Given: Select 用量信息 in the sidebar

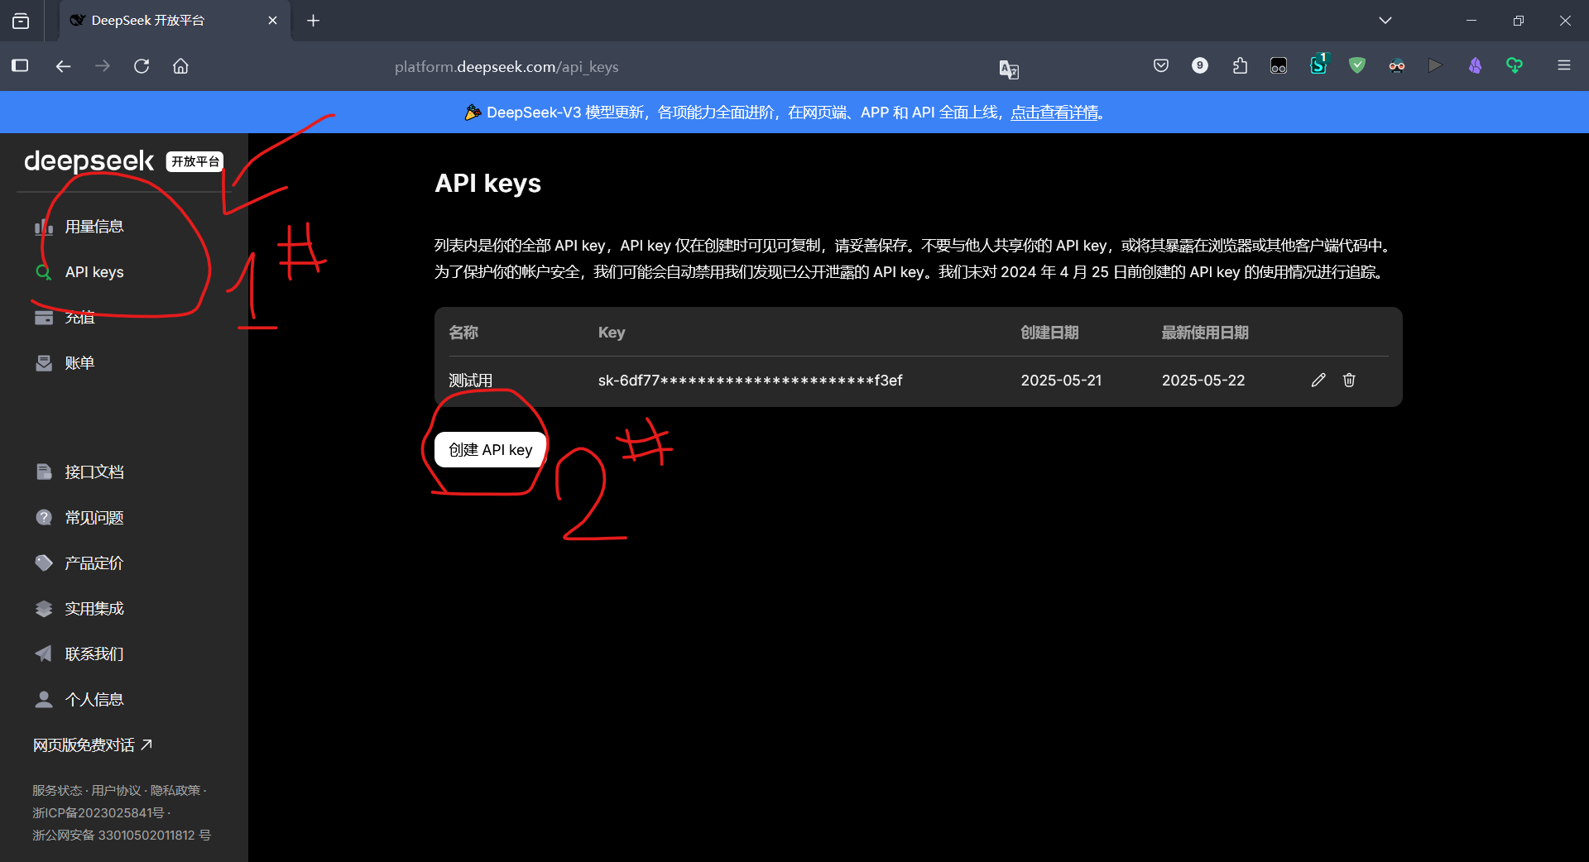Looking at the screenshot, I should [94, 226].
